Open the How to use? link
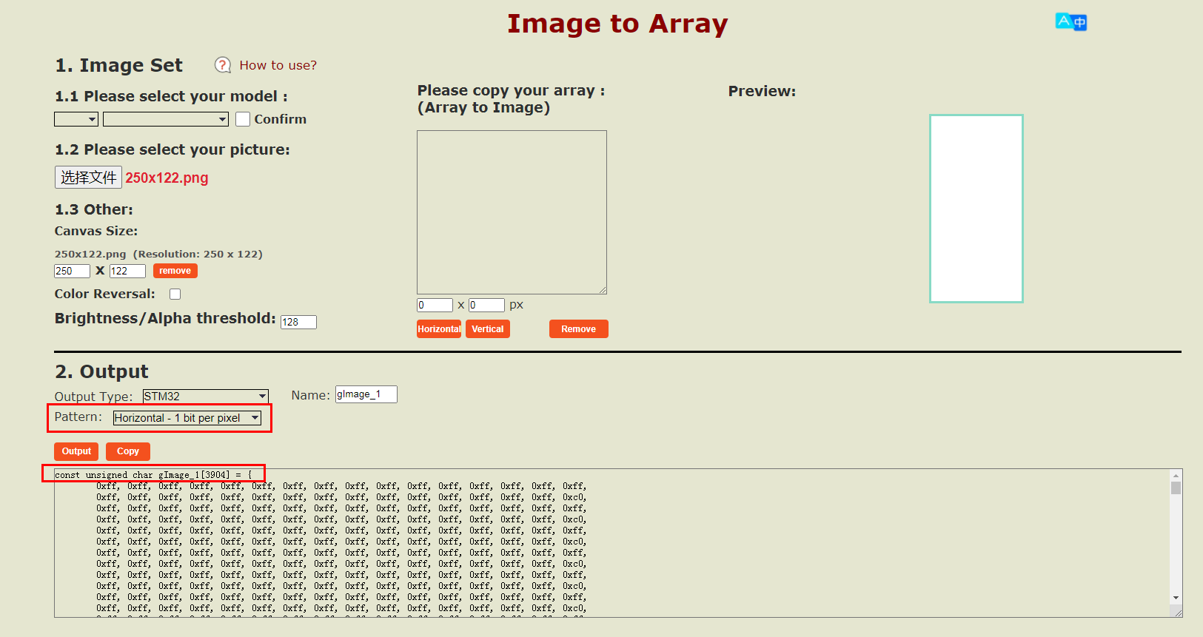The image size is (1203, 637). tap(278, 65)
